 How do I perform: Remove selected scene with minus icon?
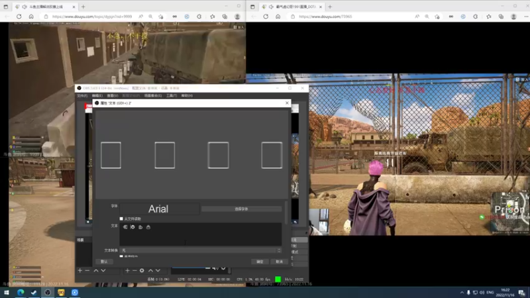[x=87, y=270]
